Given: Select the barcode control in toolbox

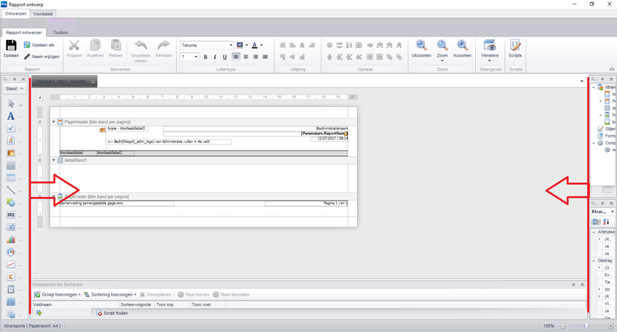Looking at the screenshot, I should (11, 215).
